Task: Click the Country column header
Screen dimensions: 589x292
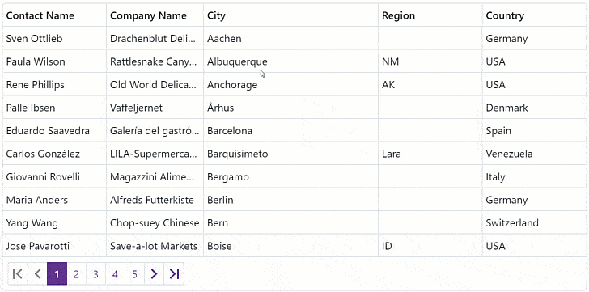Action: pyautogui.click(x=534, y=15)
